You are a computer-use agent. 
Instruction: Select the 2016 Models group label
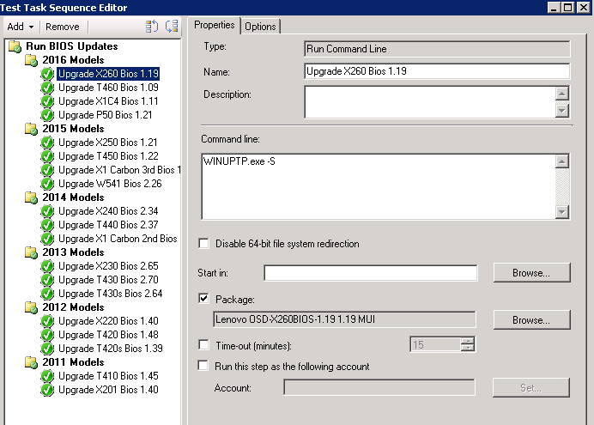[73, 60]
